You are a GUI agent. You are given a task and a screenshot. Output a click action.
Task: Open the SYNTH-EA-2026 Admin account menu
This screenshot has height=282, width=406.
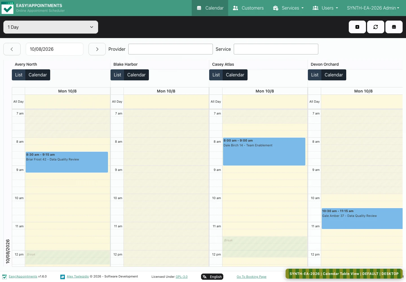373,8
